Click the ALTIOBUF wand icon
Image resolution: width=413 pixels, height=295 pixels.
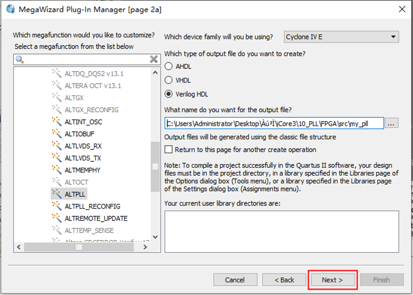coord(57,134)
